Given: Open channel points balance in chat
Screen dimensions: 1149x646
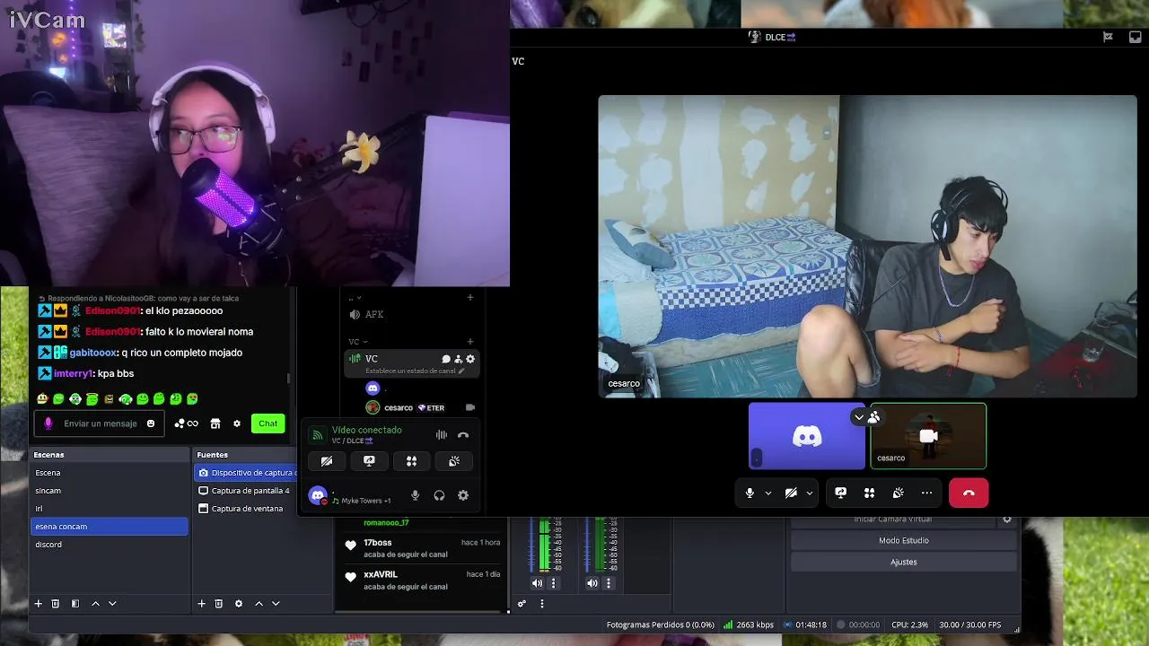Looking at the screenshot, I should 186,423.
